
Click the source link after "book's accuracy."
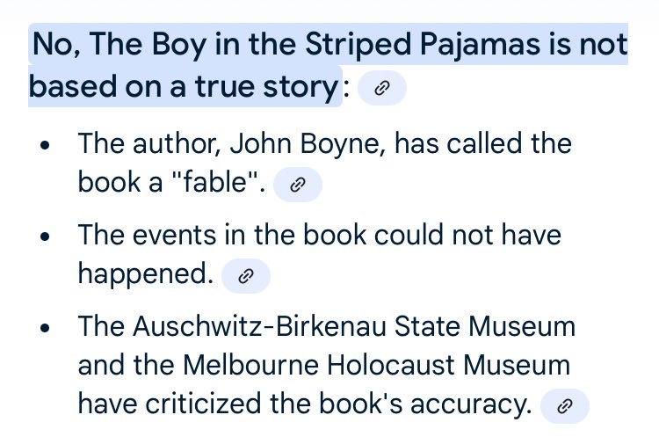565,405
